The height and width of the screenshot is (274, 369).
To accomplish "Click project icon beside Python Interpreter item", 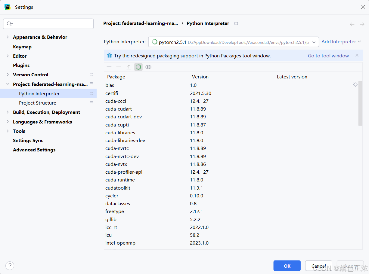I will pos(91,93).
